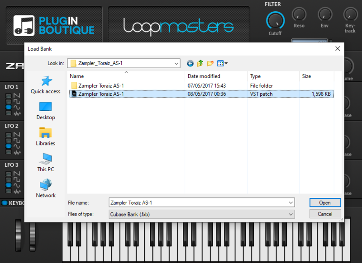This screenshot has height=263, width=362.
Task: Select LFO 2 sawtooth waveform
Action: click(x=8, y=135)
